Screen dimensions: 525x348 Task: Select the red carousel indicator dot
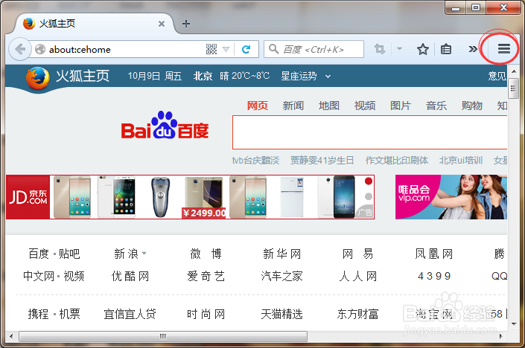(x=369, y=181)
